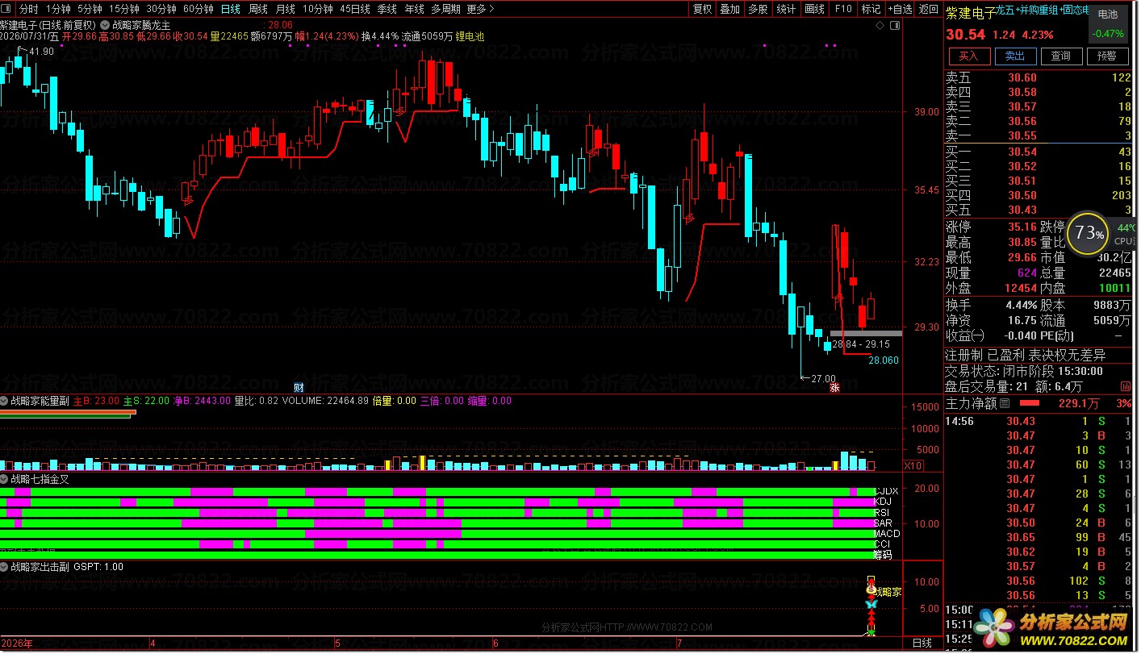Click the 卖五 price 30.60
This screenshot has height=654, width=1141.
(x=1022, y=77)
